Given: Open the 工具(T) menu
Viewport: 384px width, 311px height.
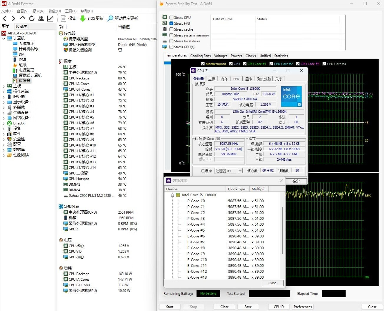Looking at the screenshot, I should pos(71,11).
